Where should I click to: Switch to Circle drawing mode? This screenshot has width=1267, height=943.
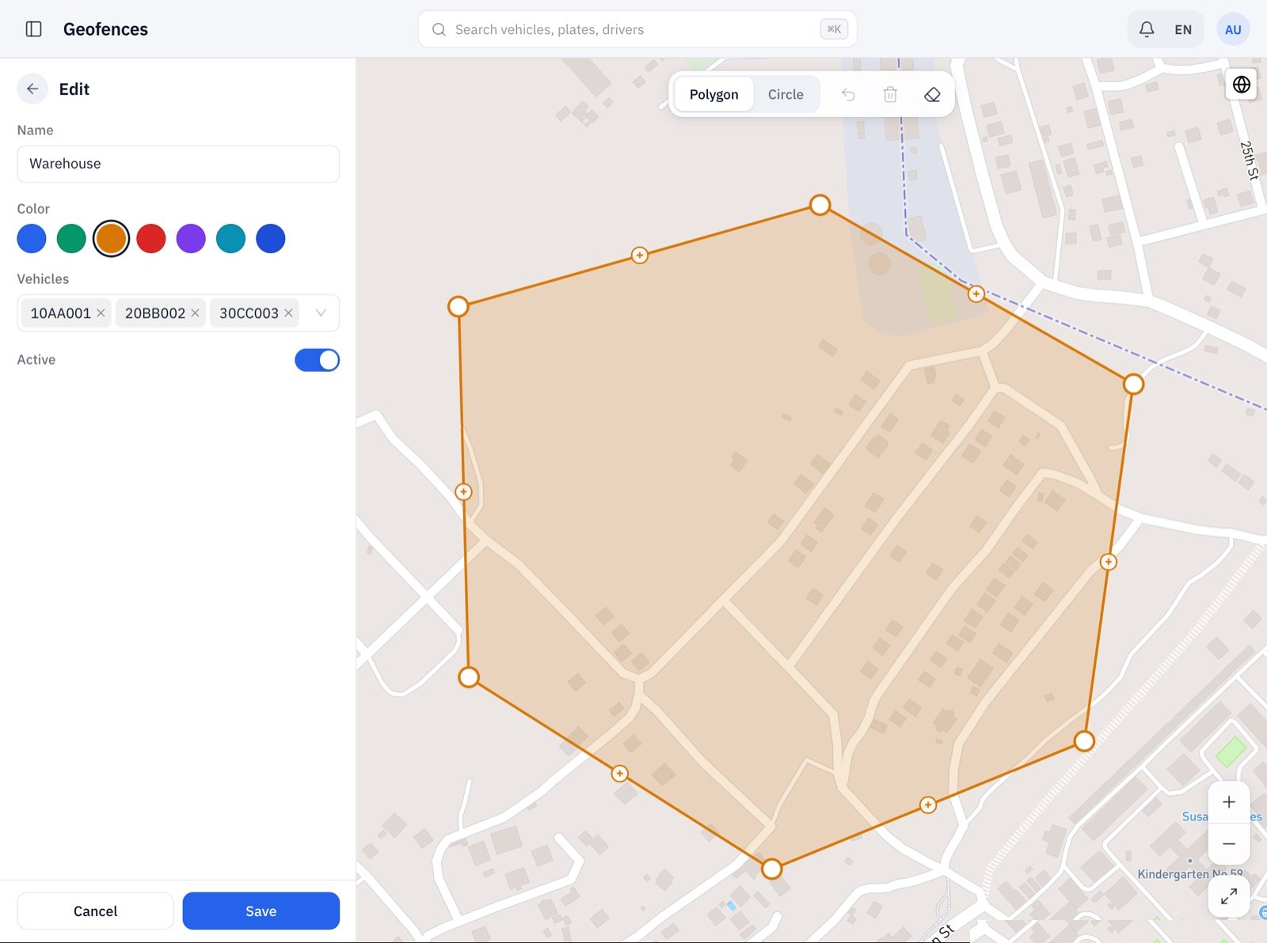click(786, 95)
